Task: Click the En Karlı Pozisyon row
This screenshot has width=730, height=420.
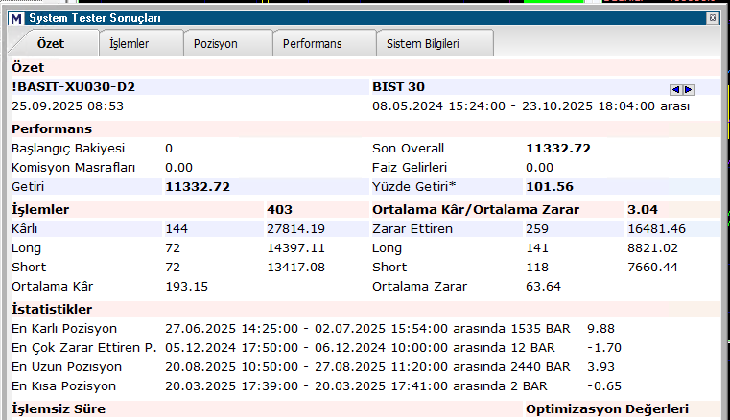Action: tap(314, 329)
